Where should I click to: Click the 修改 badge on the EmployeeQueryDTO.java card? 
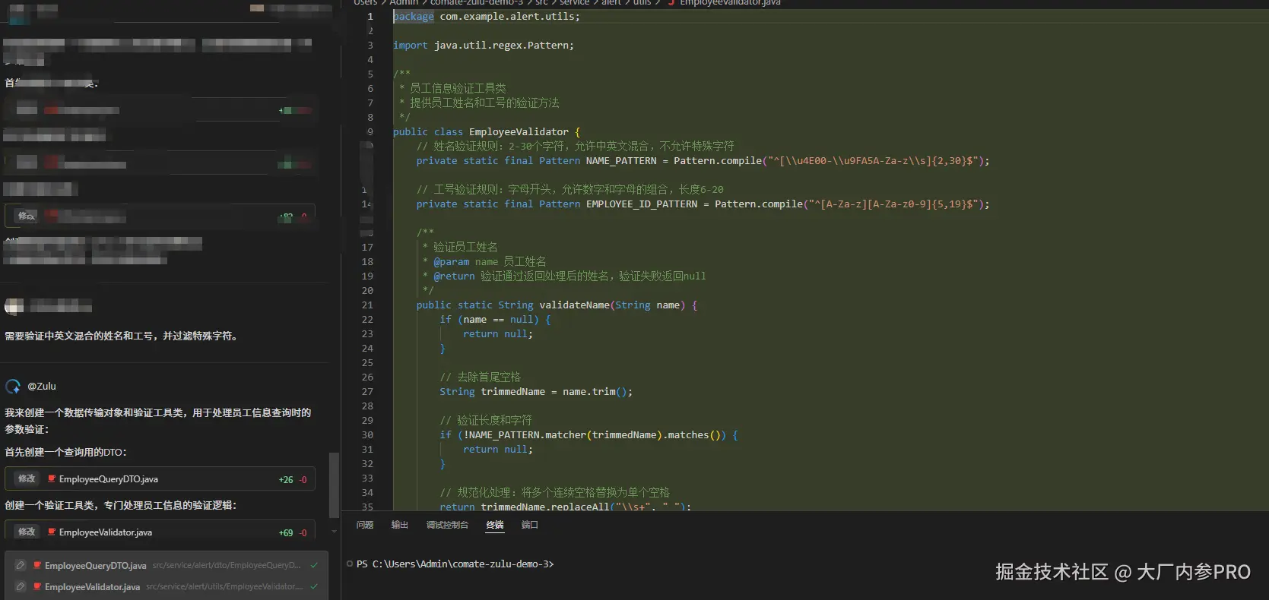point(27,479)
